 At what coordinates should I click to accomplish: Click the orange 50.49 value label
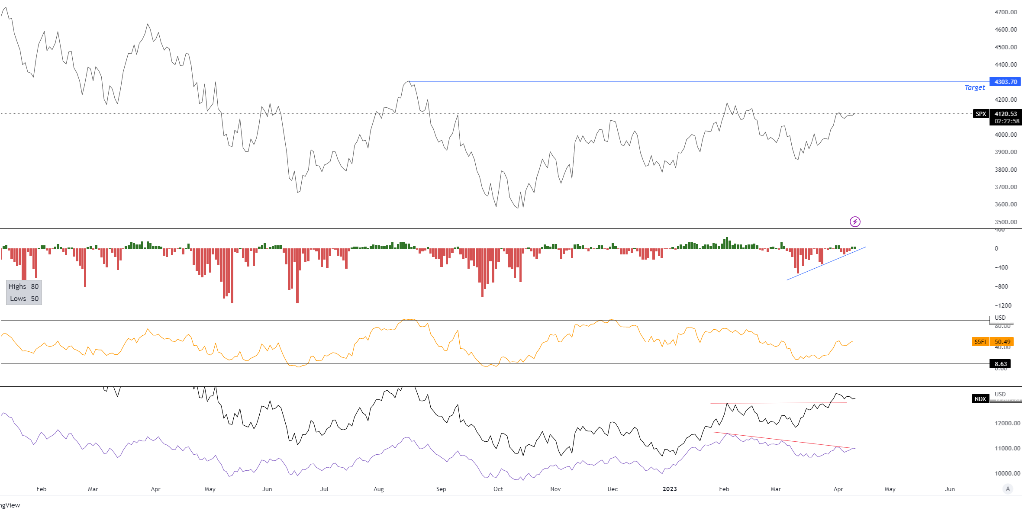pyautogui.click(x=1002, y=342)
